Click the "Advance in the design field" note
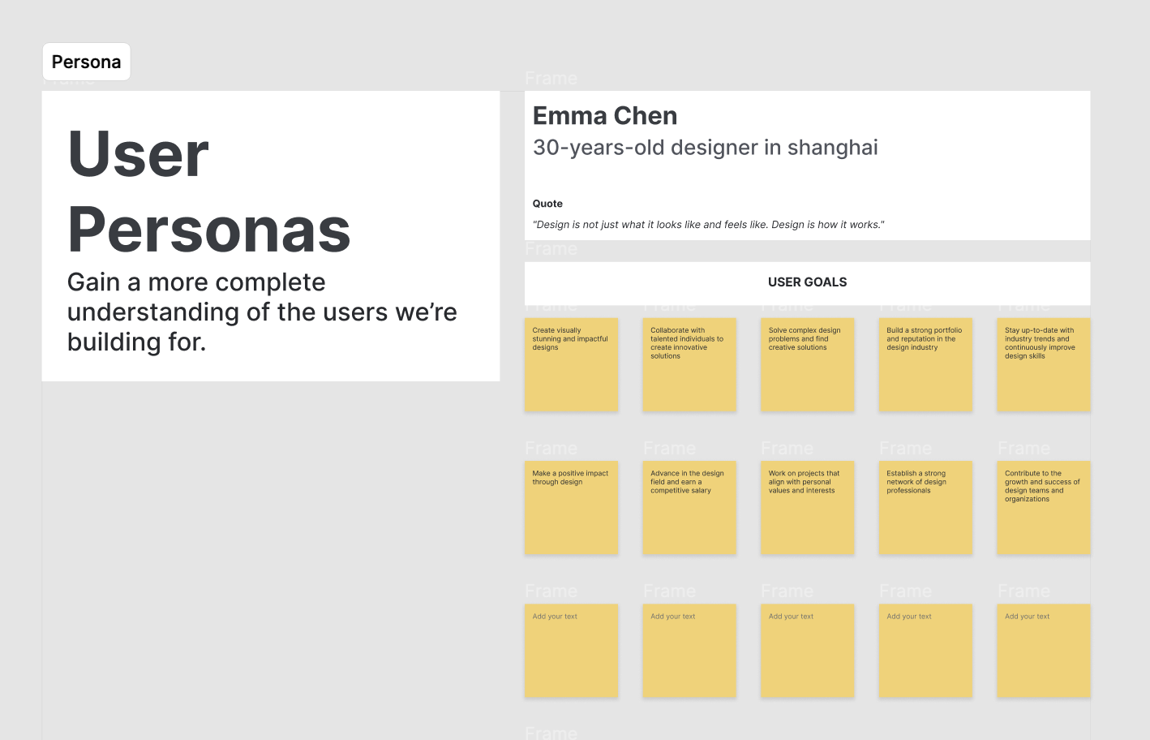1150x740 pixels. [689, 508]
